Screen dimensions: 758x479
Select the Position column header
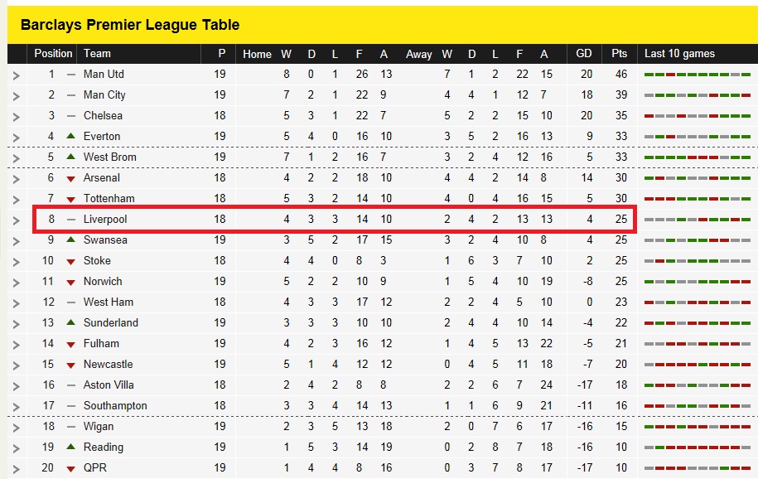tap(53, 53)
